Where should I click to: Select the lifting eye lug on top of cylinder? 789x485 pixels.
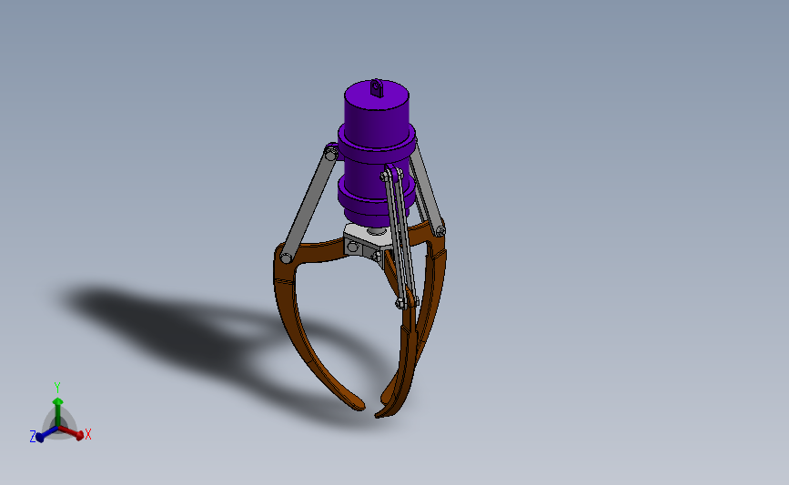point(377,88)
